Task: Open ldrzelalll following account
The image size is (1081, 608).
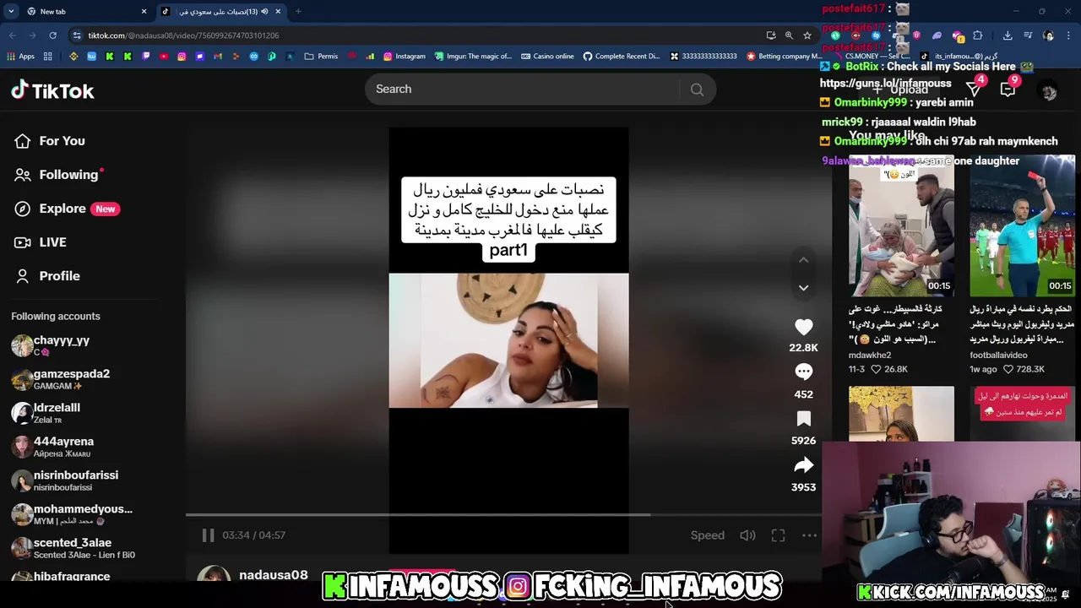Action: pos(46,413)
